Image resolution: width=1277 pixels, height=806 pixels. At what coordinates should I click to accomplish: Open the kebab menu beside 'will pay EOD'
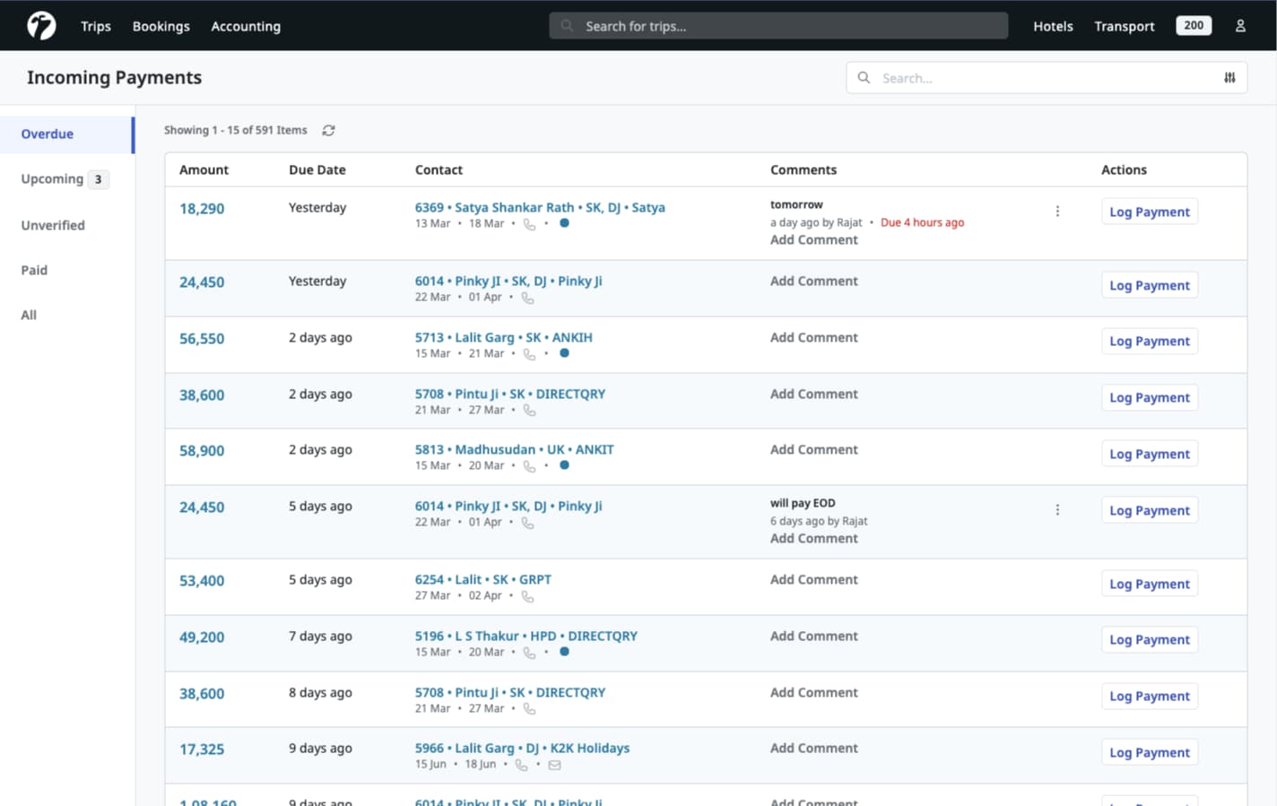1058,509
